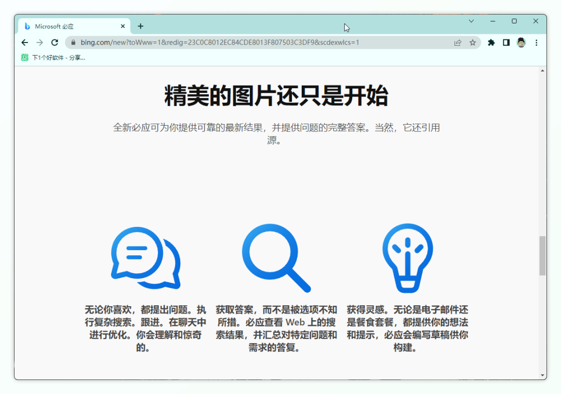Expand the tab search chevron
This screenshot has width=561, height=394.
coord(471,21)
